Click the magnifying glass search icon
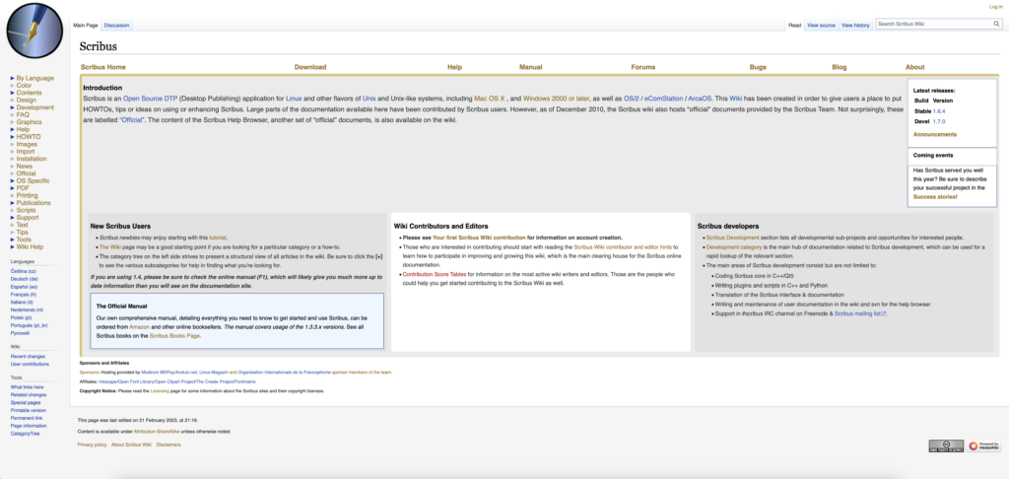Image resolution: width=1009 pixels, height=479 pixels. point(996,24)
